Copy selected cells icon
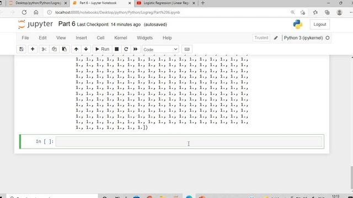 click(54, 49)
